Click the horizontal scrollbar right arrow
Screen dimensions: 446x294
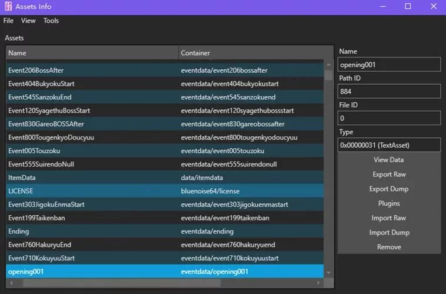point(321,283)
